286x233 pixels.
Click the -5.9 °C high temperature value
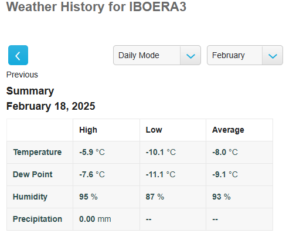pyautogui.click(x=92, y=152)
